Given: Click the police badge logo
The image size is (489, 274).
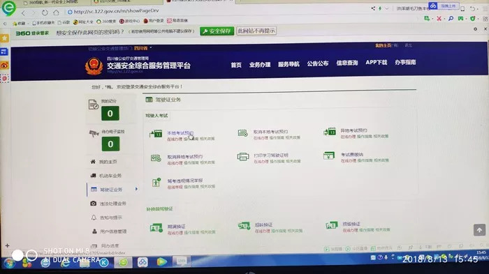Looking at the screenshot, I should 94,66.
